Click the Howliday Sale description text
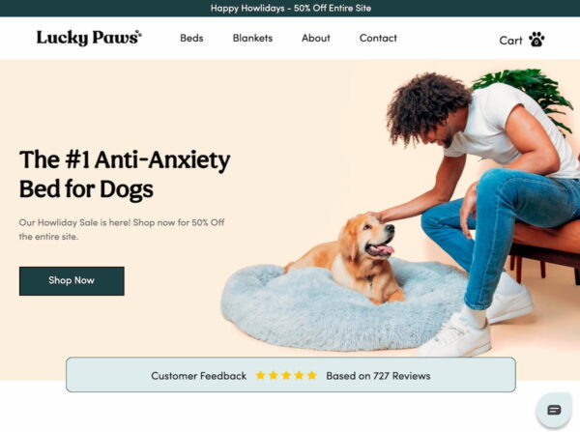Image resolution: width=580 pixels, height=432 pixels. pyautogui.click(x=122, y=229)
